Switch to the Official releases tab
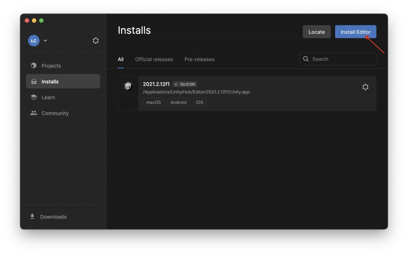This screenshot has width=408, height=256. pos(154,59)
